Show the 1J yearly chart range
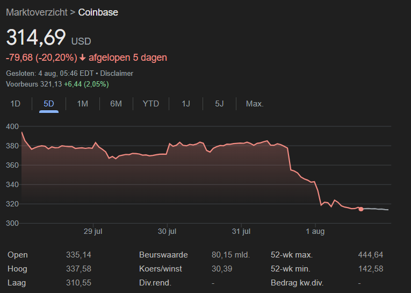The height and width of the screenshot is (293, 411). (x=186, y=104)
